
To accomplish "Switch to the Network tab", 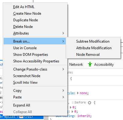I will (x=76, y=64).
